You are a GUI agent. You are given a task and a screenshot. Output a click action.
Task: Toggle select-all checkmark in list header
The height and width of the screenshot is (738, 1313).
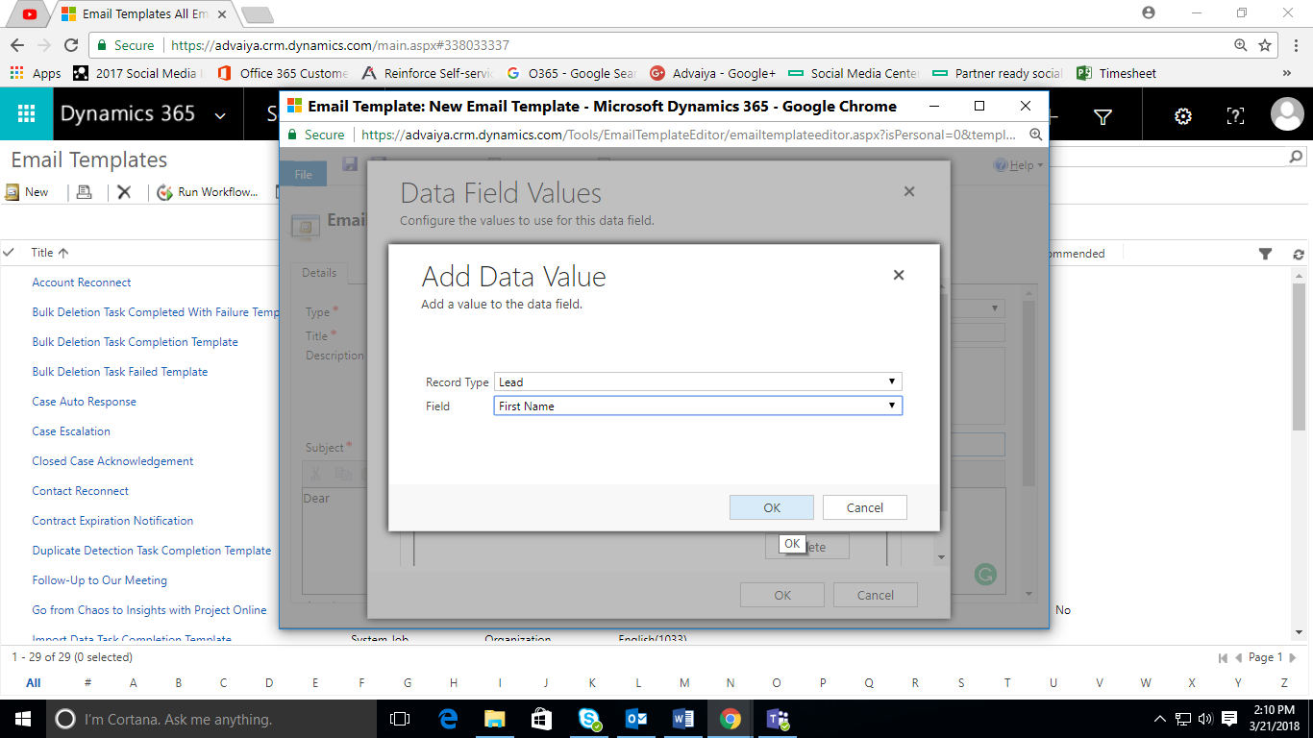(x=10, y=253)
